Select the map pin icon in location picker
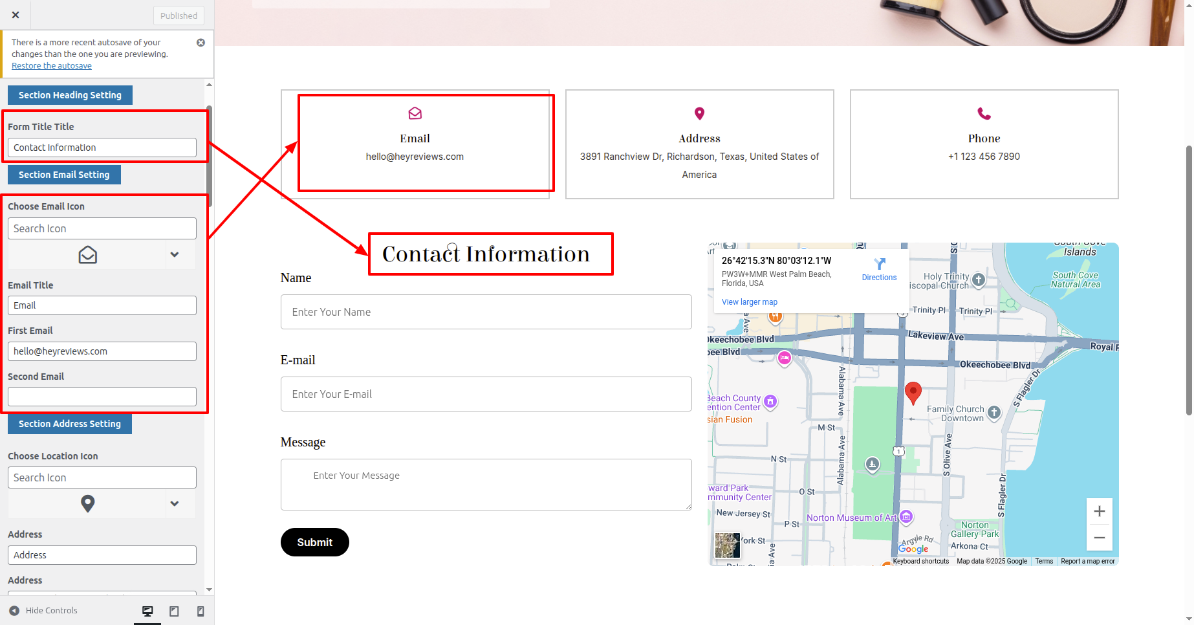 (88, 503)
